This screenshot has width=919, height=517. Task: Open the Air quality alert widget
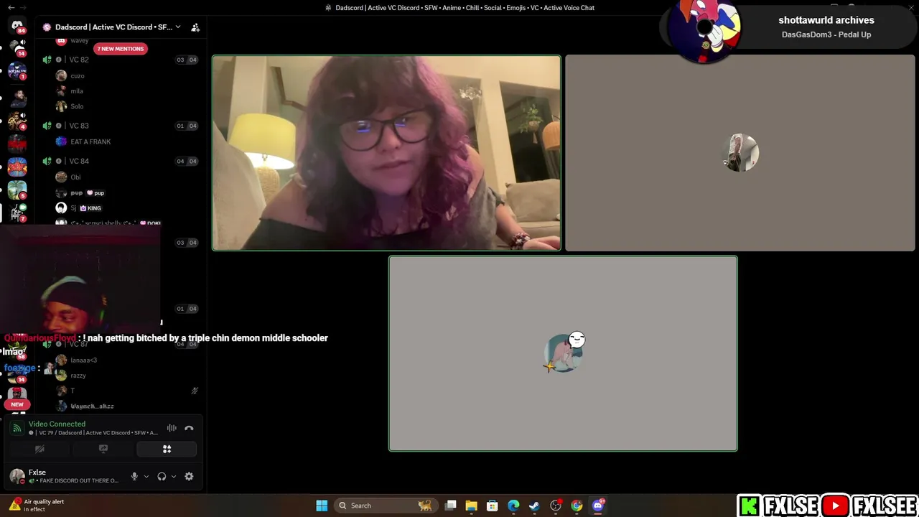tap(37, 506)
